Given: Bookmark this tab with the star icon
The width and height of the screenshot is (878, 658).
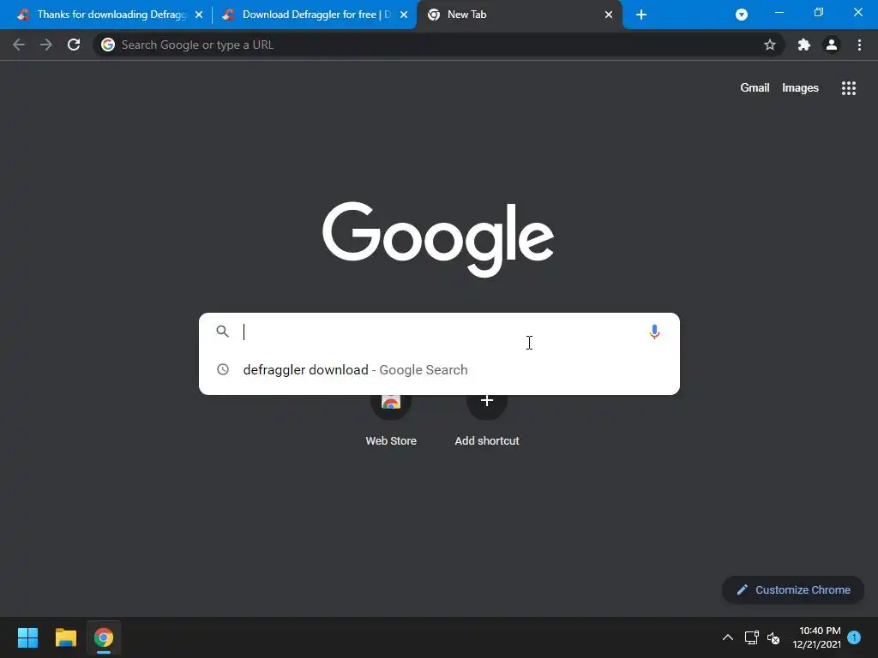Looking at the screenshot, I should pyautogui.click(x=770, y=45).
